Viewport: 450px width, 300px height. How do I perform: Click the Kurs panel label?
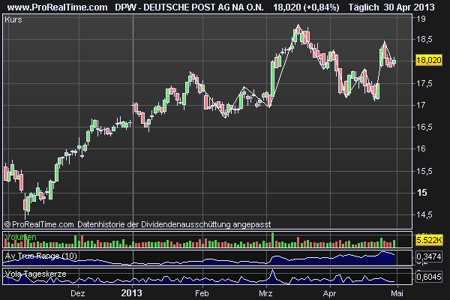[13, 19]
